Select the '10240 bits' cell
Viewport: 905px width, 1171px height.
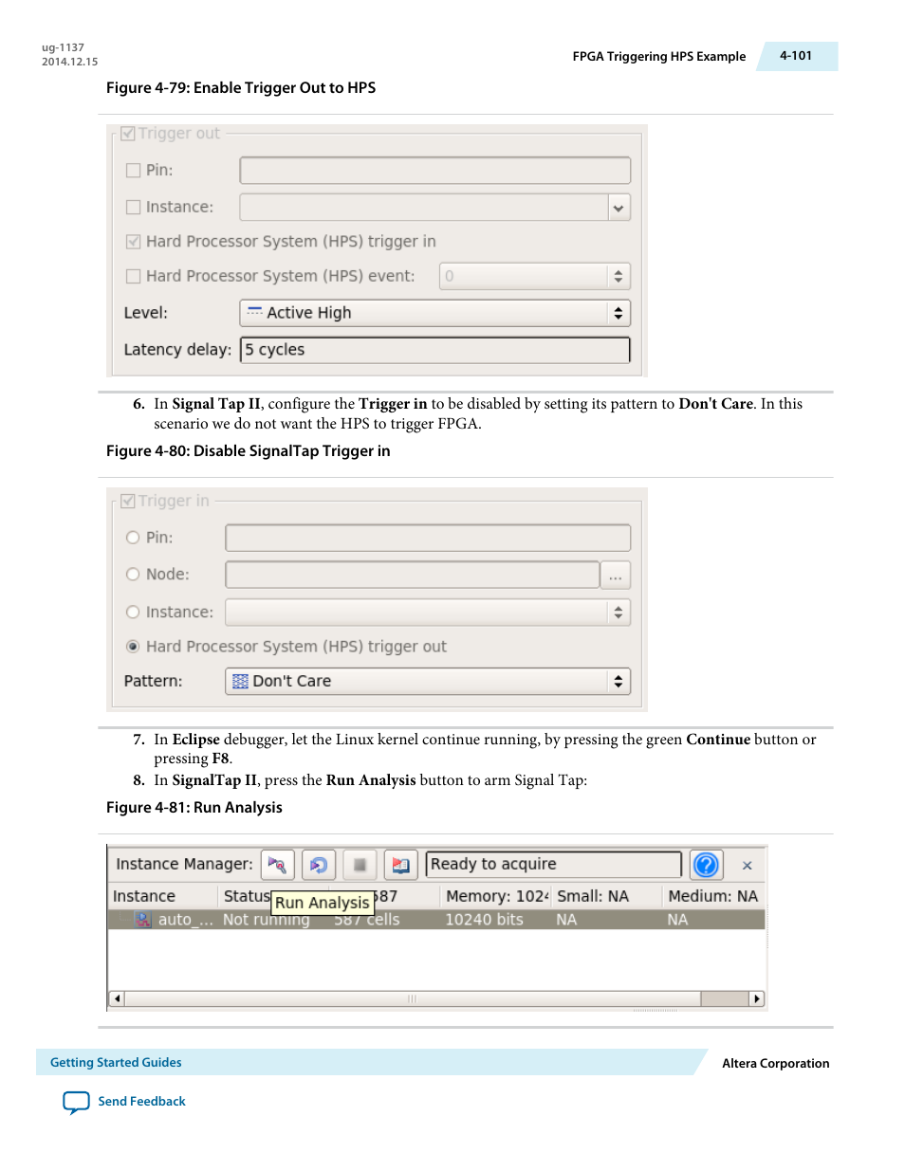484,920
